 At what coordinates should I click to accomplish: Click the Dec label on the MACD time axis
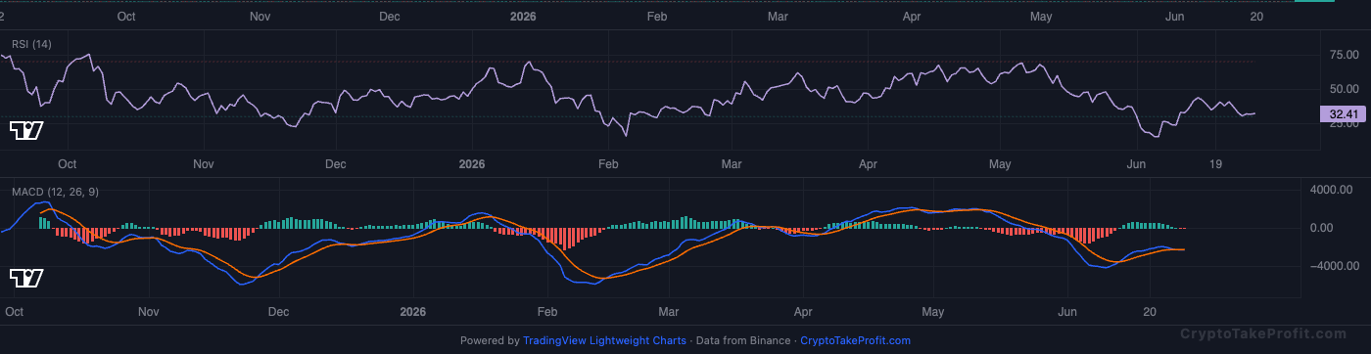pyautogui.click(x=279, y=312)
